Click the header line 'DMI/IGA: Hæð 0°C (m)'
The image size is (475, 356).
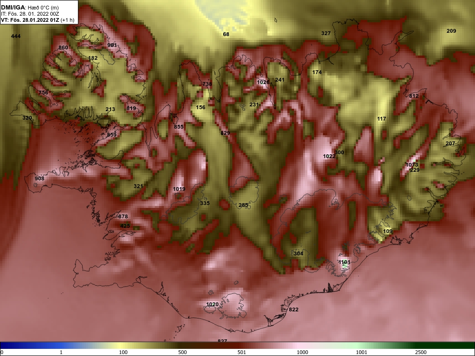point(30,8)
